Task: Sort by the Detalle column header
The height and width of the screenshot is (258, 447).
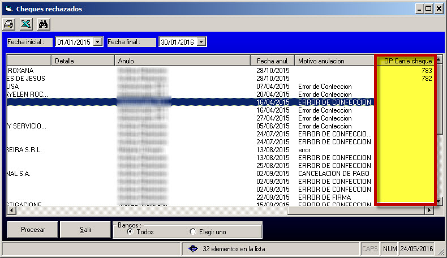Action: (x=83, y=61)
